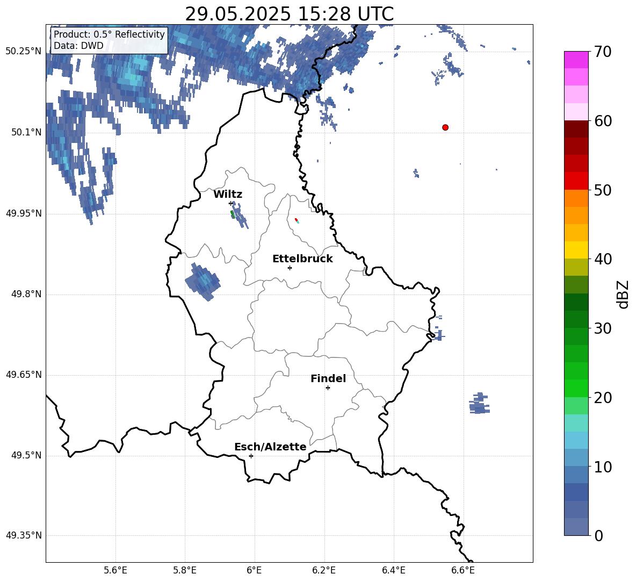Select the Findel city label
Image resolution: width=636 pixels, height=581 pixels.
point(328,378)
